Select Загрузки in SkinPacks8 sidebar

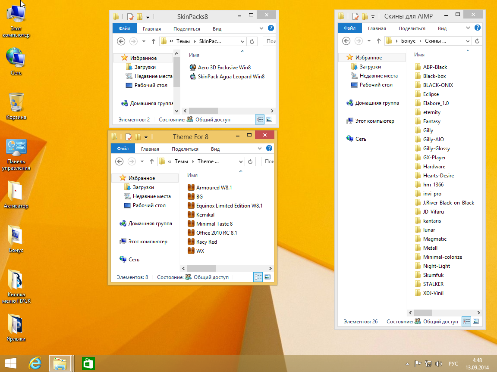click(141, 67)
